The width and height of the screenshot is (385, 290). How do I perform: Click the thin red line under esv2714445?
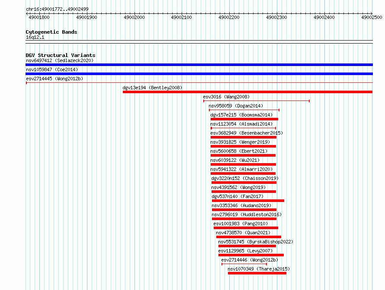199,83
